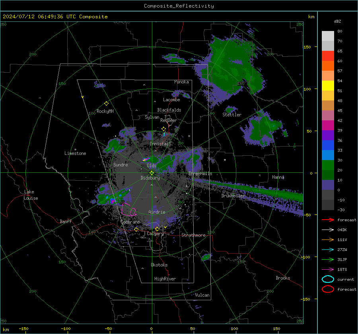Click the Hanna city label
Viewport: 358px width, 334px height.
(278, 177)
